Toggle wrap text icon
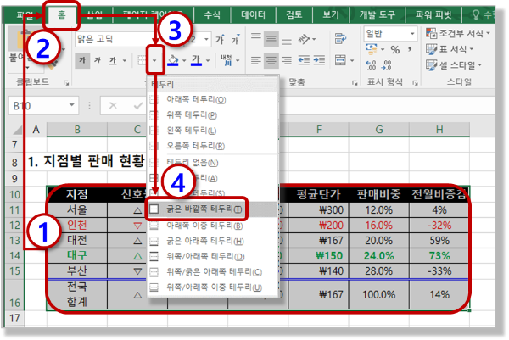Screen dimensions: 509x340 pos(340,39)
